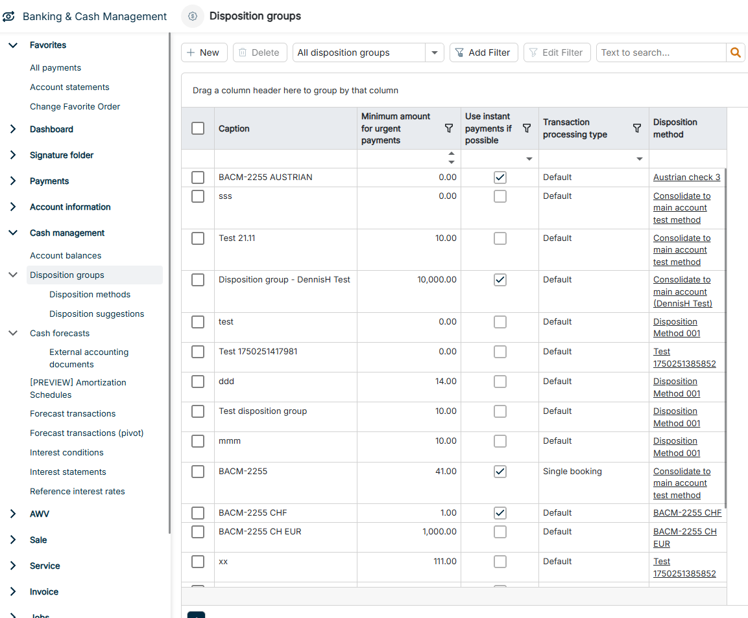The height and width of the screenshot is (618, 748).
Task: Expand the AWV section
Action: click(x=13, y=514)
